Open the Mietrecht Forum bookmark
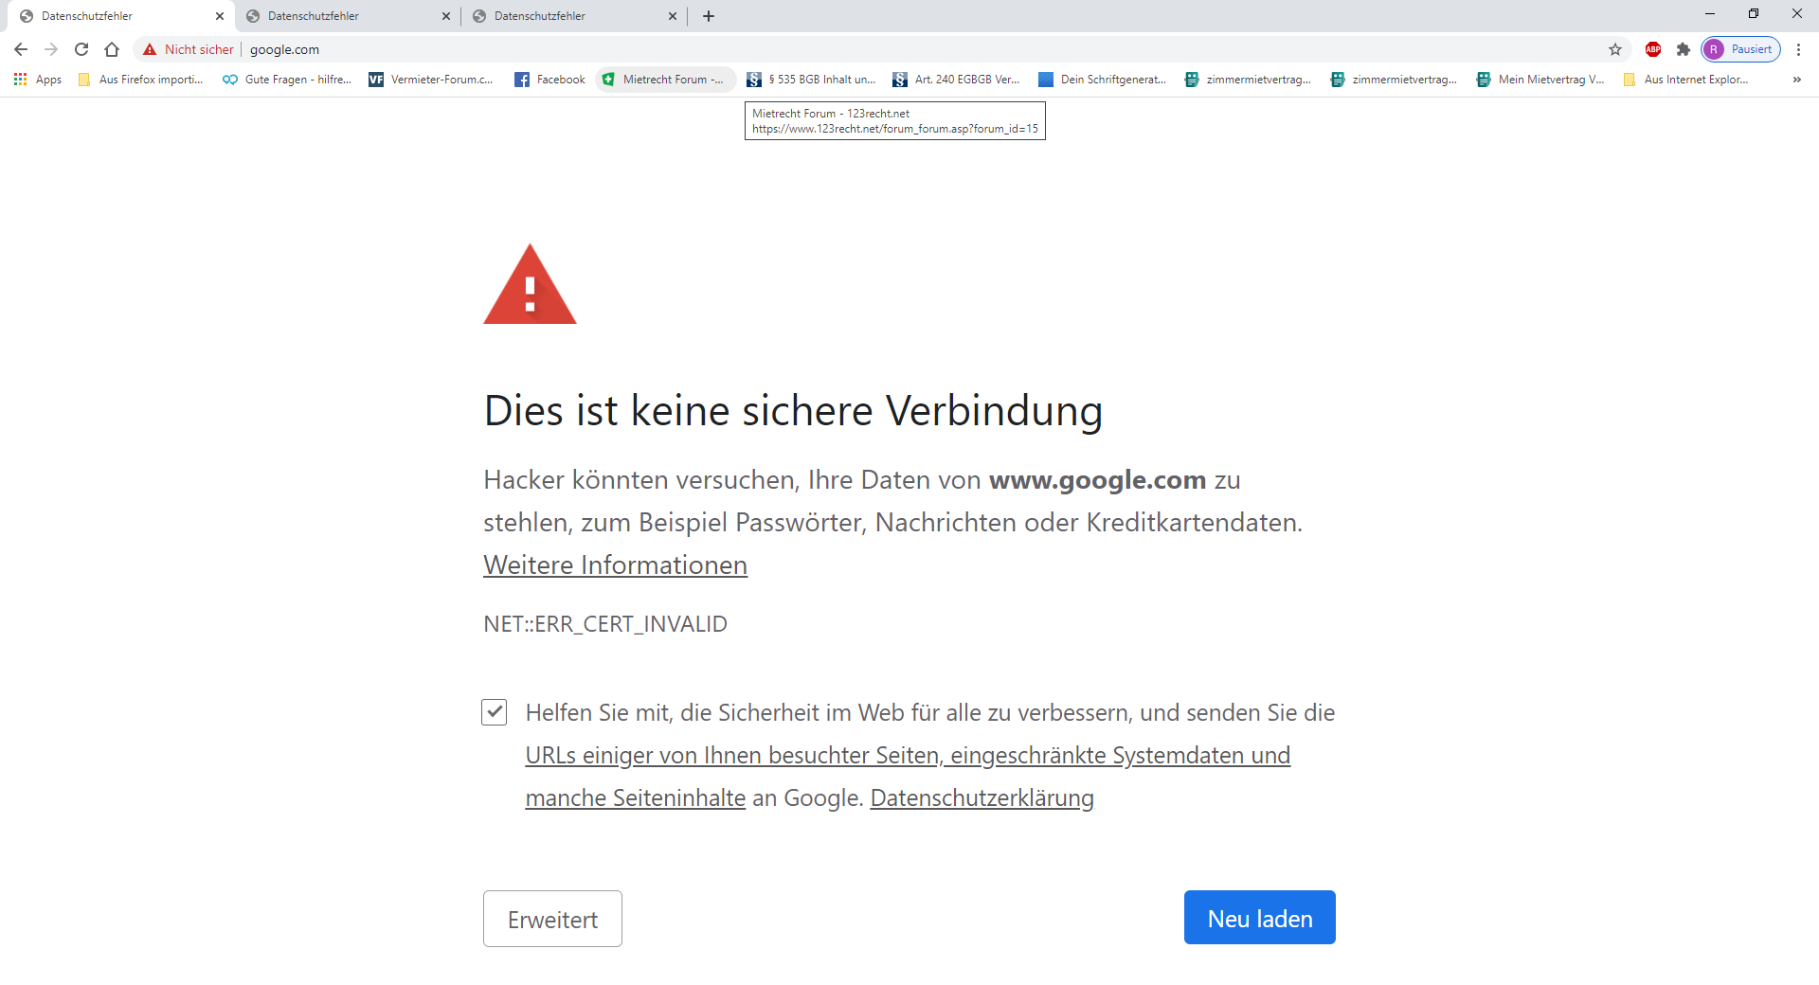 (x=664, y=80)
